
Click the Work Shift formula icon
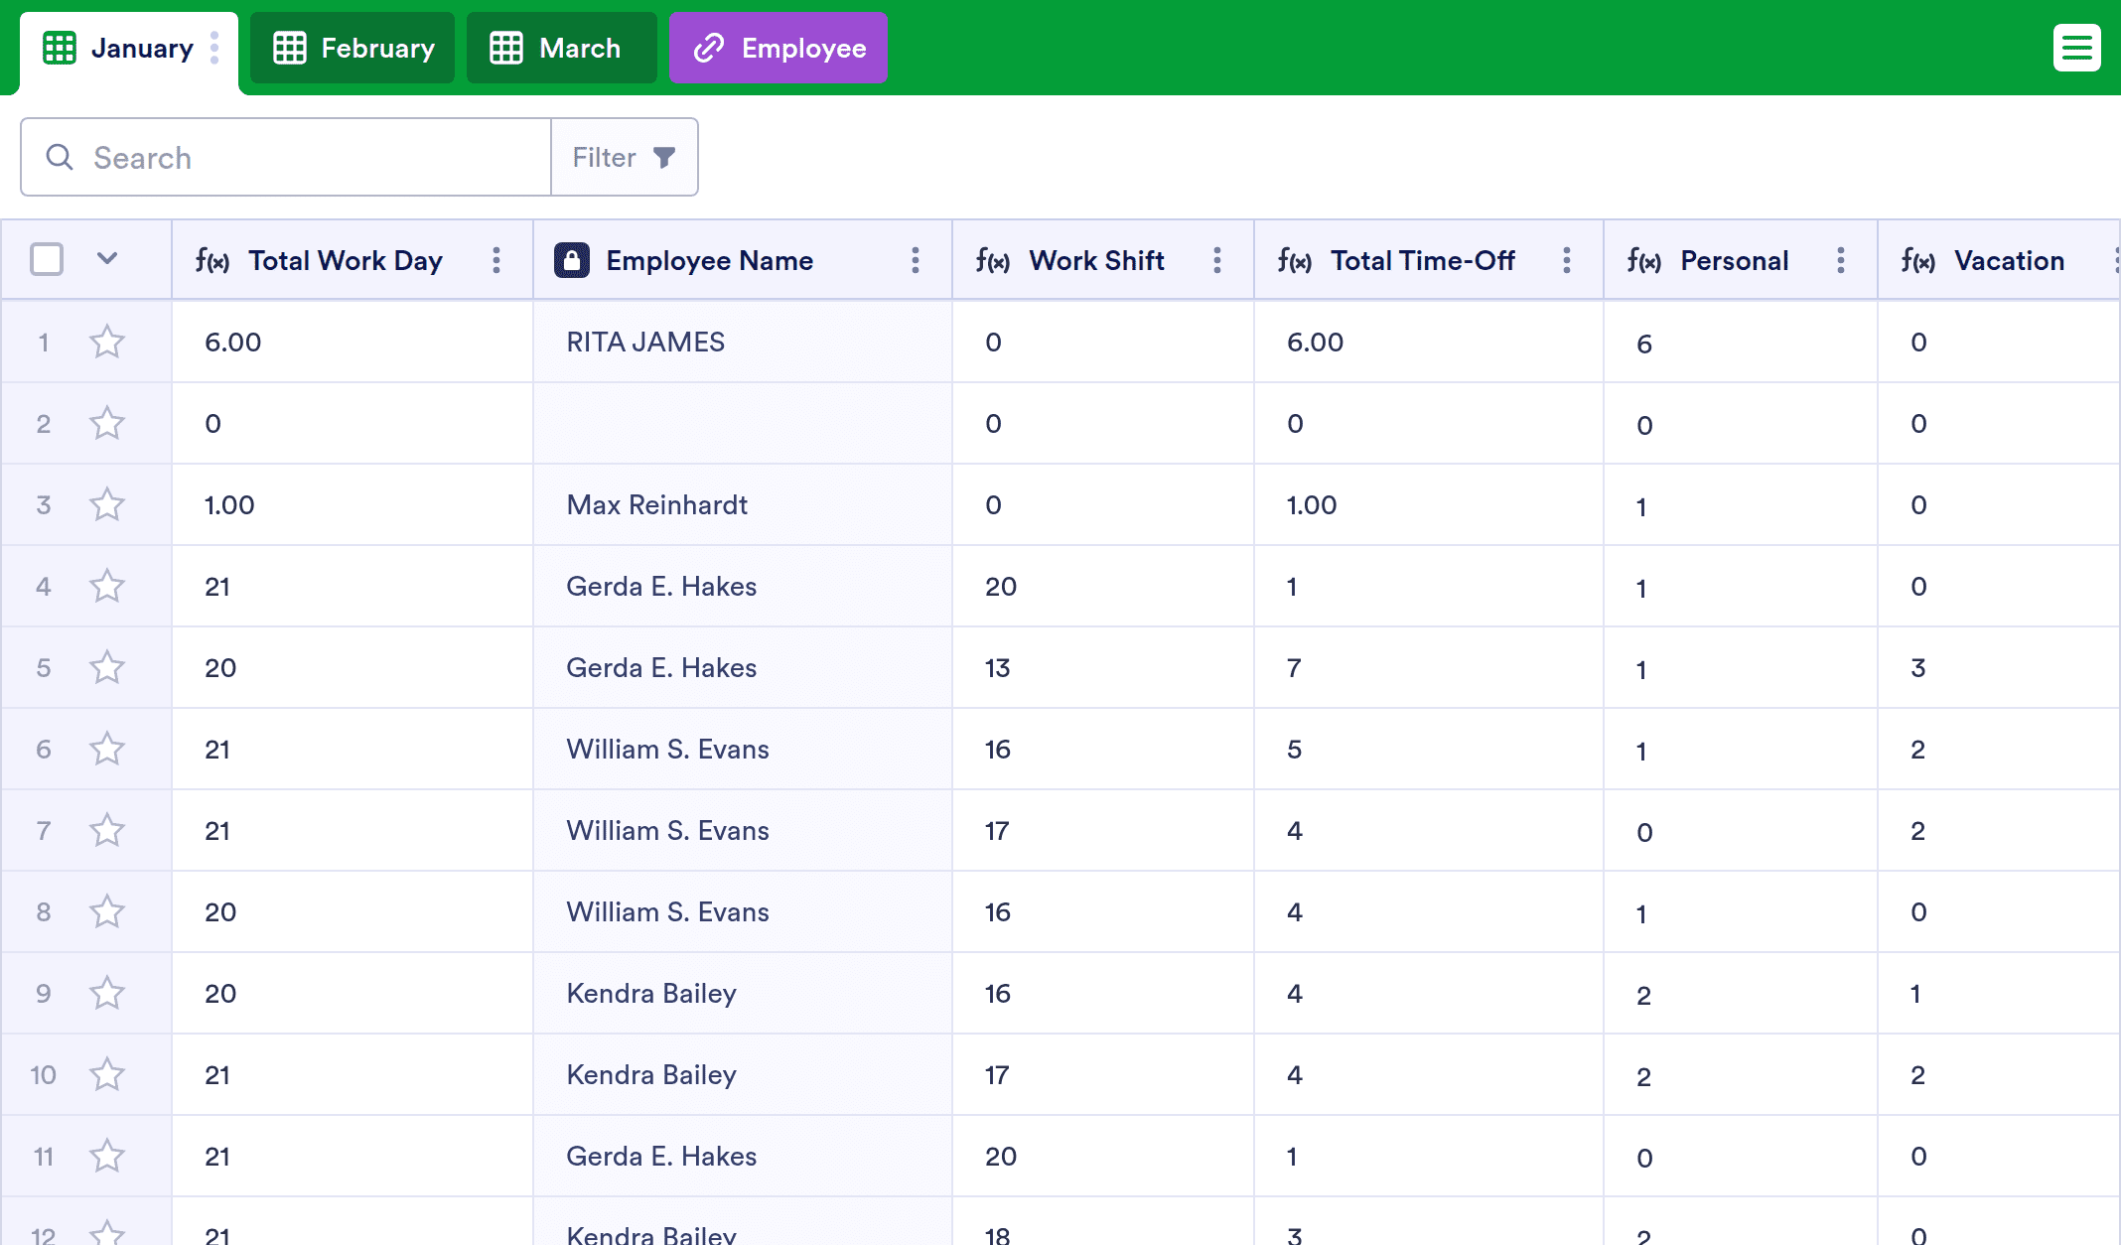(992, 260)
